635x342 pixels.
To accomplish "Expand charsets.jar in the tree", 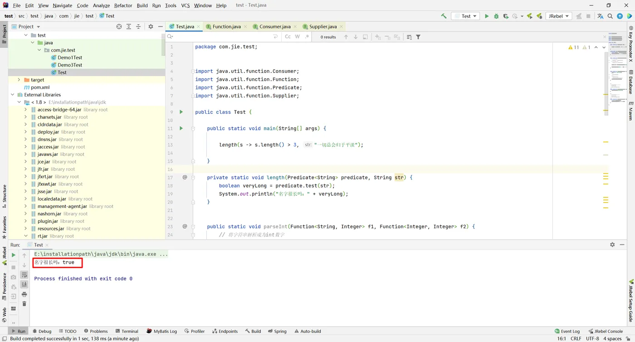I will (26, 117).
